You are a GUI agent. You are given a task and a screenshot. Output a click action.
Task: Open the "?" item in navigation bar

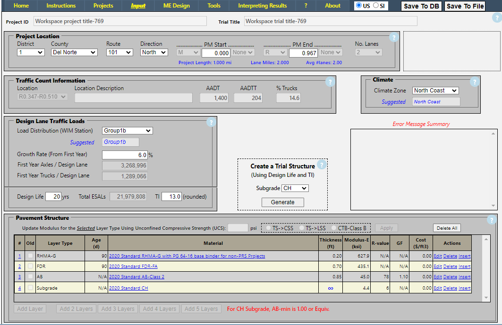point(306,6)
